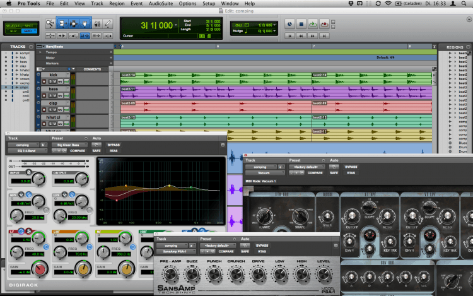Select Slip edit mode

(x=14, y=31)
